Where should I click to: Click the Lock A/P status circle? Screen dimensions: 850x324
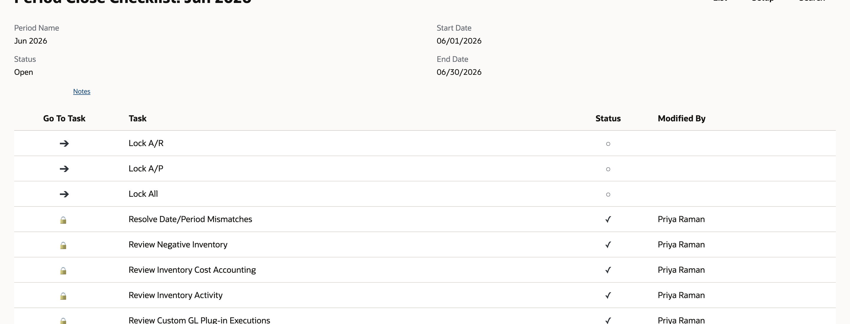608,169
